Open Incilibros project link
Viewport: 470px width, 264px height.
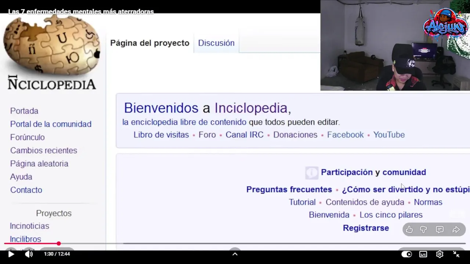point(25,239)
